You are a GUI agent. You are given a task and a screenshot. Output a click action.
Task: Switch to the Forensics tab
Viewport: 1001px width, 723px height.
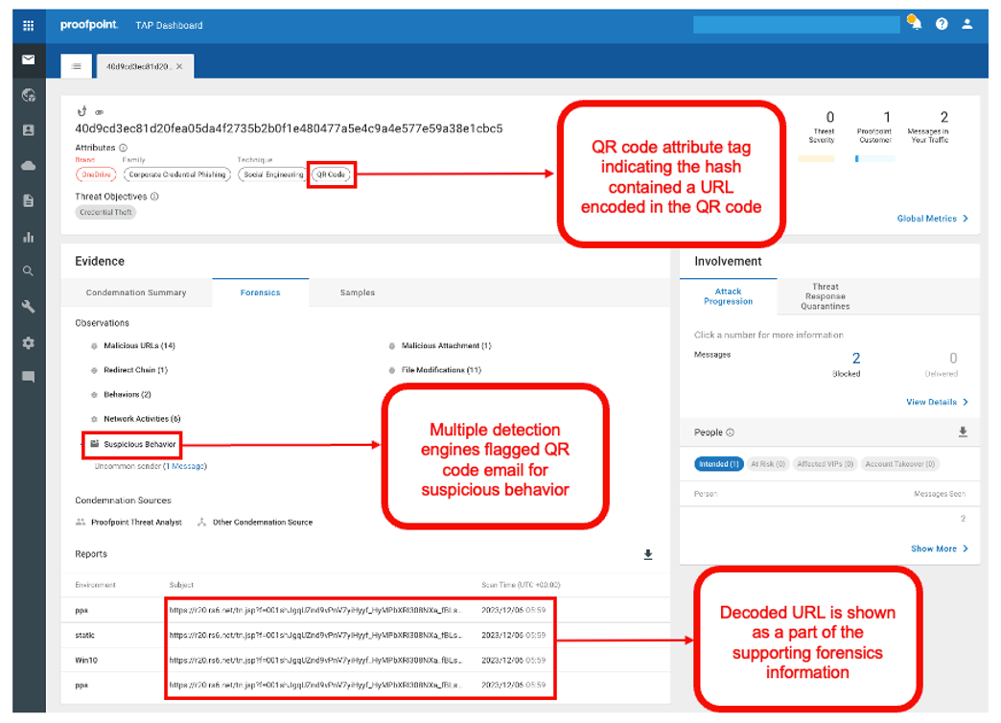(x=261, y=292)
